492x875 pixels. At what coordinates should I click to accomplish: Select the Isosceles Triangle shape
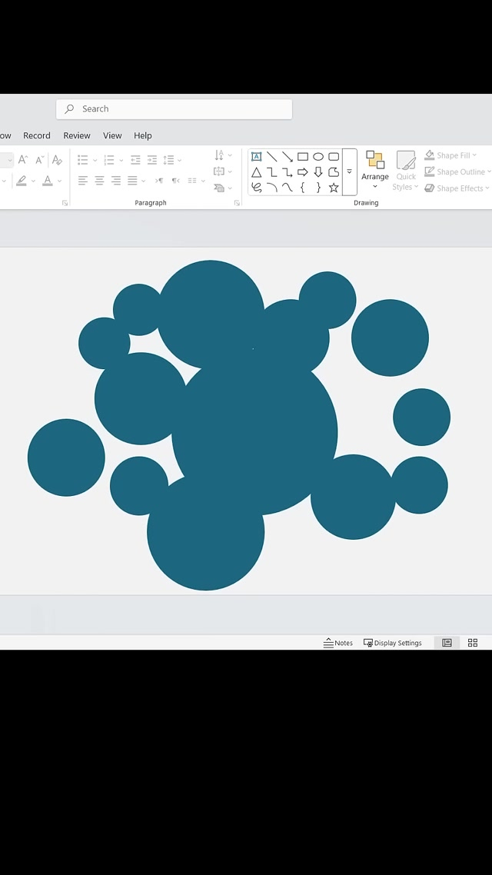[257, 172]
